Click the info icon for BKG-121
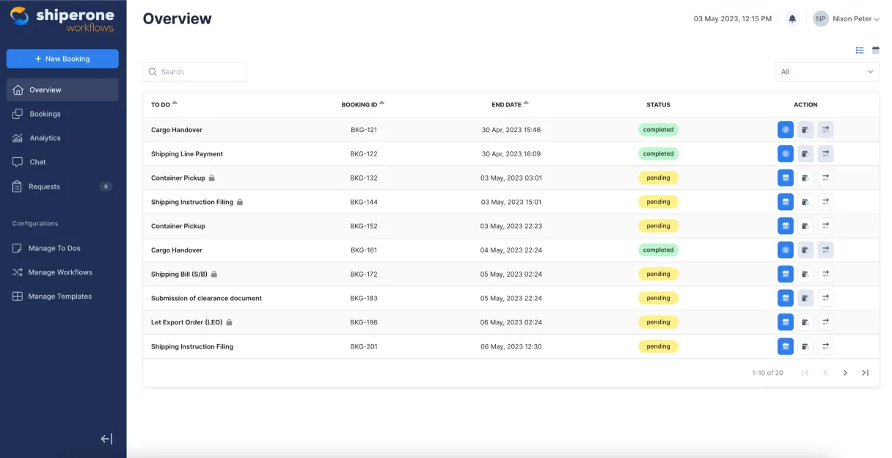This screenshot has height=458, width=892. 786,130
